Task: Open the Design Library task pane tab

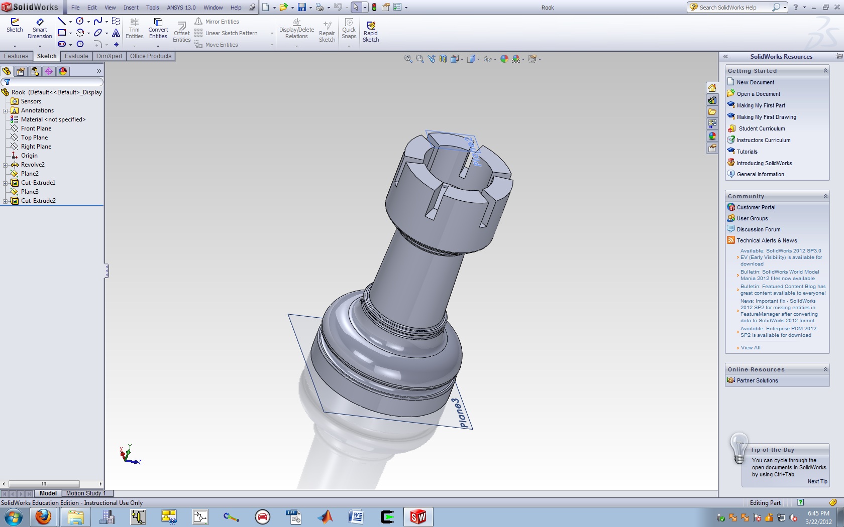Action: 712,100
